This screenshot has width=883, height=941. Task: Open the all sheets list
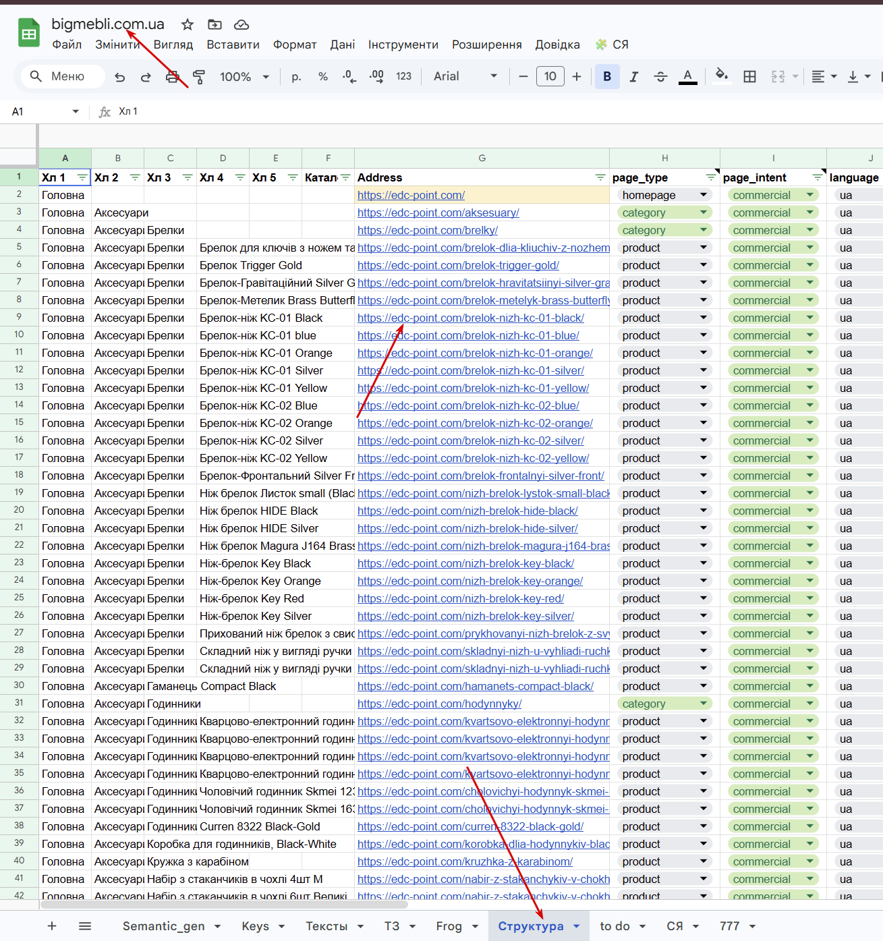point(85,926)
